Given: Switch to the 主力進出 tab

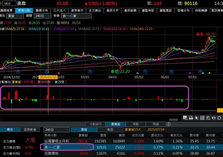Looking at the screenshot, I should [95, 10].
